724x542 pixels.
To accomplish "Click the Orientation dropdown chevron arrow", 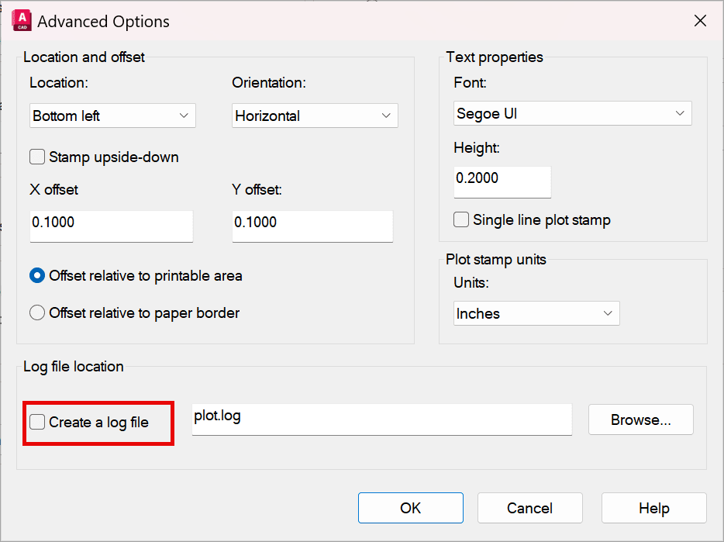I will pyautogui.click(x=386, y=116).
